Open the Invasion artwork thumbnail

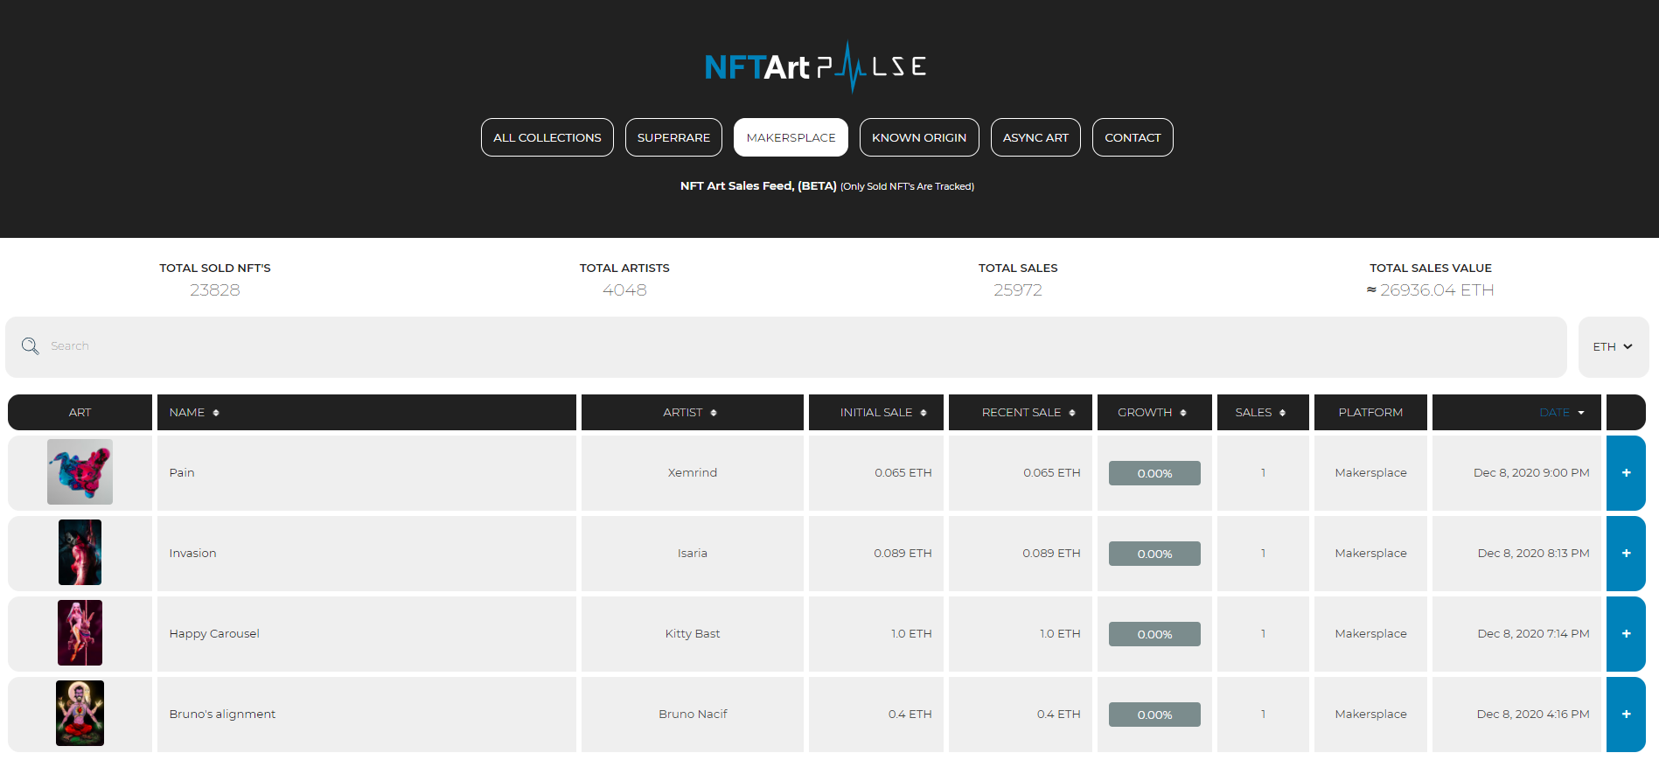pyautogui.click(x=80, y=553)
